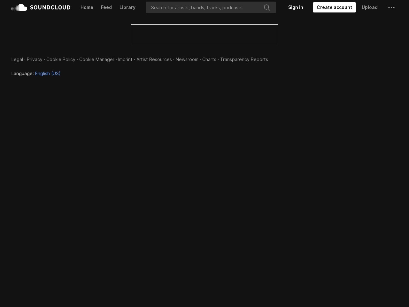The image size is (409, 307).
Task: Open the Upload page
Action: [x=369, y=7]
